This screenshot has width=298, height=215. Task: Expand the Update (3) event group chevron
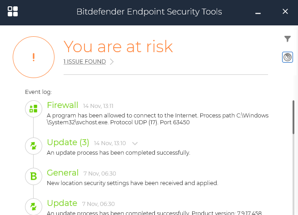(x=135, y=143)
